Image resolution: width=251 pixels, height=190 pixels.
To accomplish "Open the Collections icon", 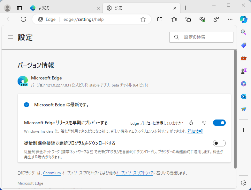I will coord(188,19).
